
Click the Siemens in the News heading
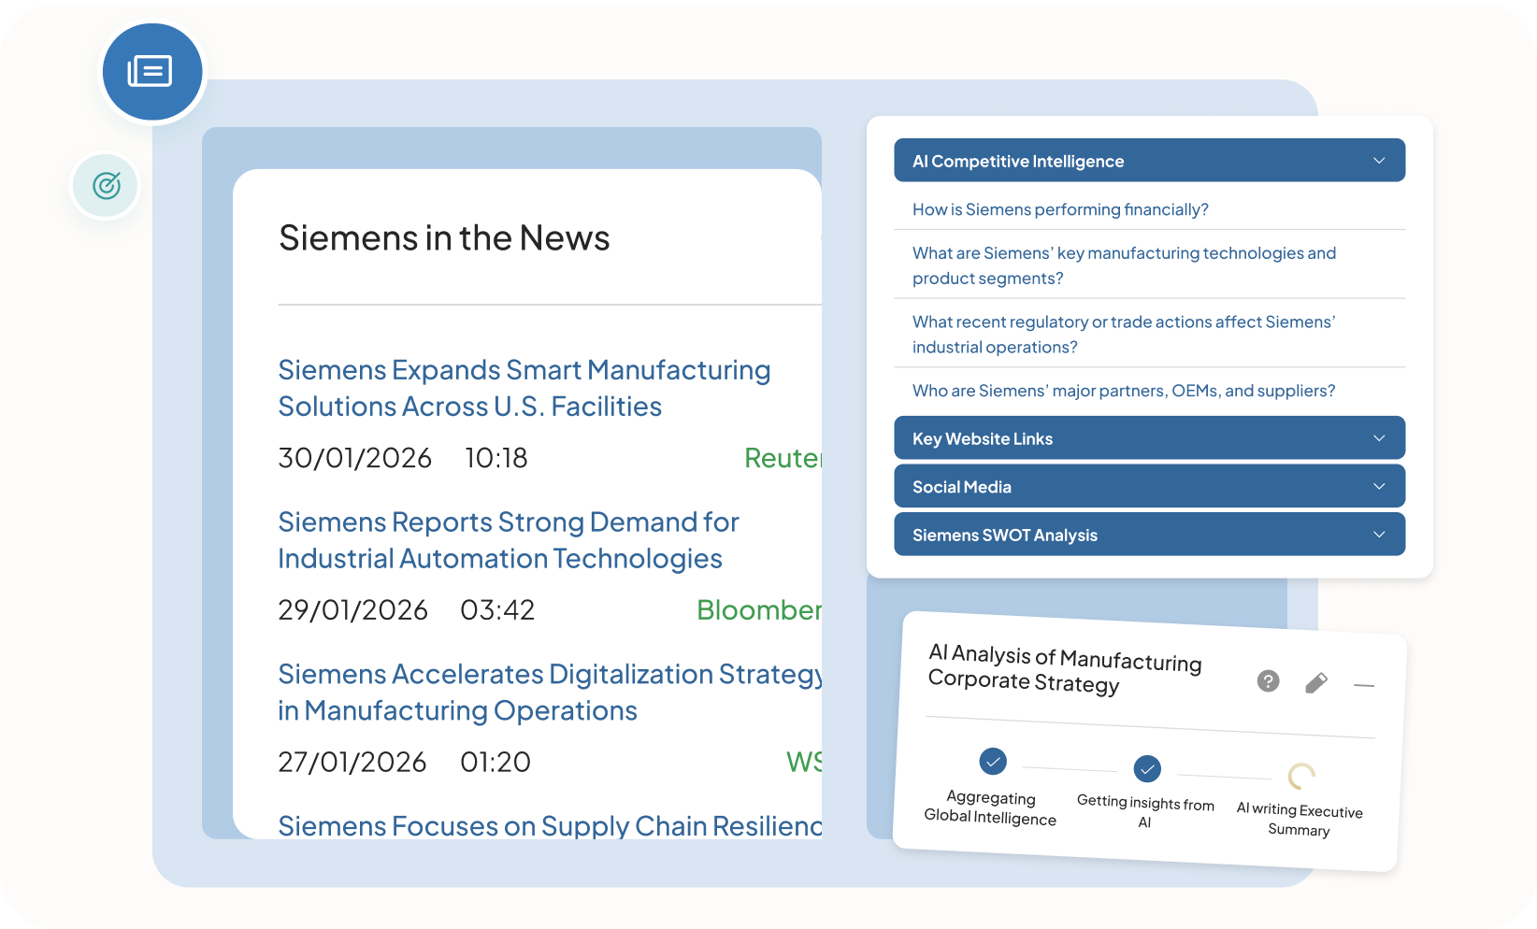pos(444,238)
